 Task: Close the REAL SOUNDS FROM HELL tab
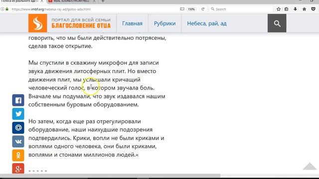pyautogui.click(x=94, y=1)
